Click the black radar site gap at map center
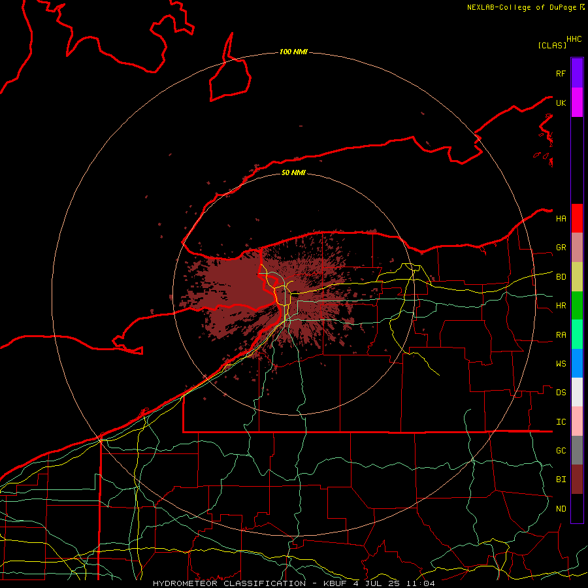Viewport: 588px width, 588px height. [295, 295]
